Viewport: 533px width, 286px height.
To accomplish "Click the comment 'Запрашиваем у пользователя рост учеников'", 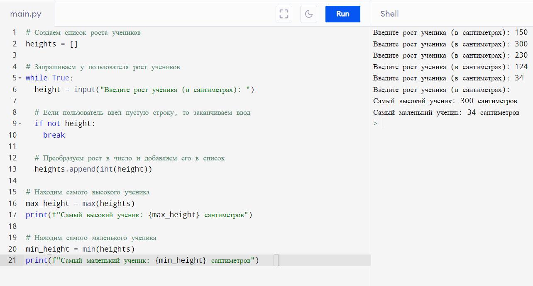I will coord(103,67).
